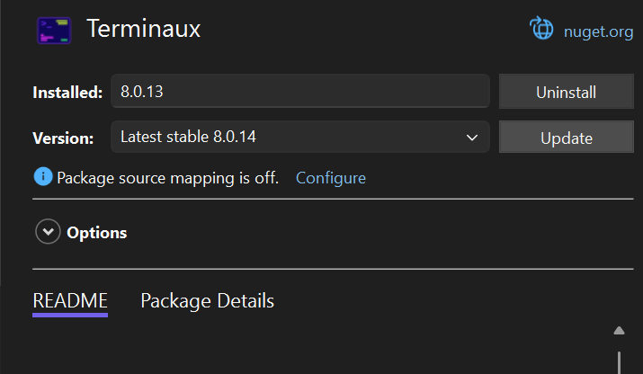The width and height of the screenshot is (643, 374).
Task: Click the vertical scrollbar thumb
Action: click(619, 362)
